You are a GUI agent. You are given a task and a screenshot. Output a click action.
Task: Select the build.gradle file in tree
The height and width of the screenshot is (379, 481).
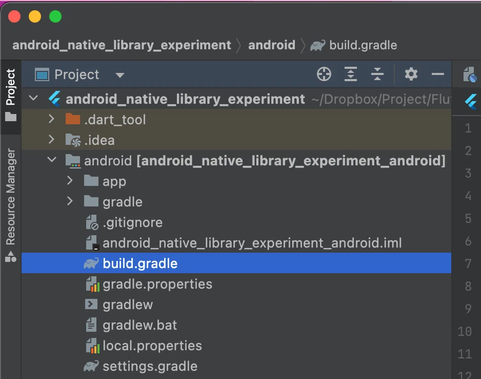236,263
